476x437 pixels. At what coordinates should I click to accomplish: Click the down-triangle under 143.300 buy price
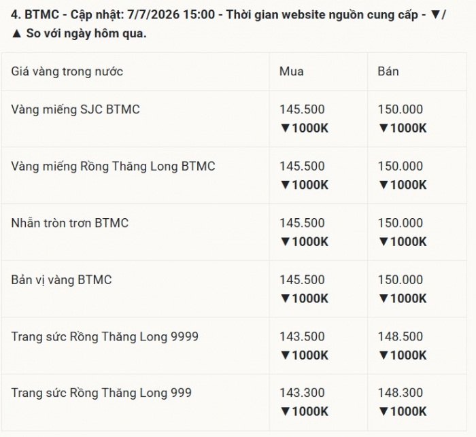click(286, 411)
